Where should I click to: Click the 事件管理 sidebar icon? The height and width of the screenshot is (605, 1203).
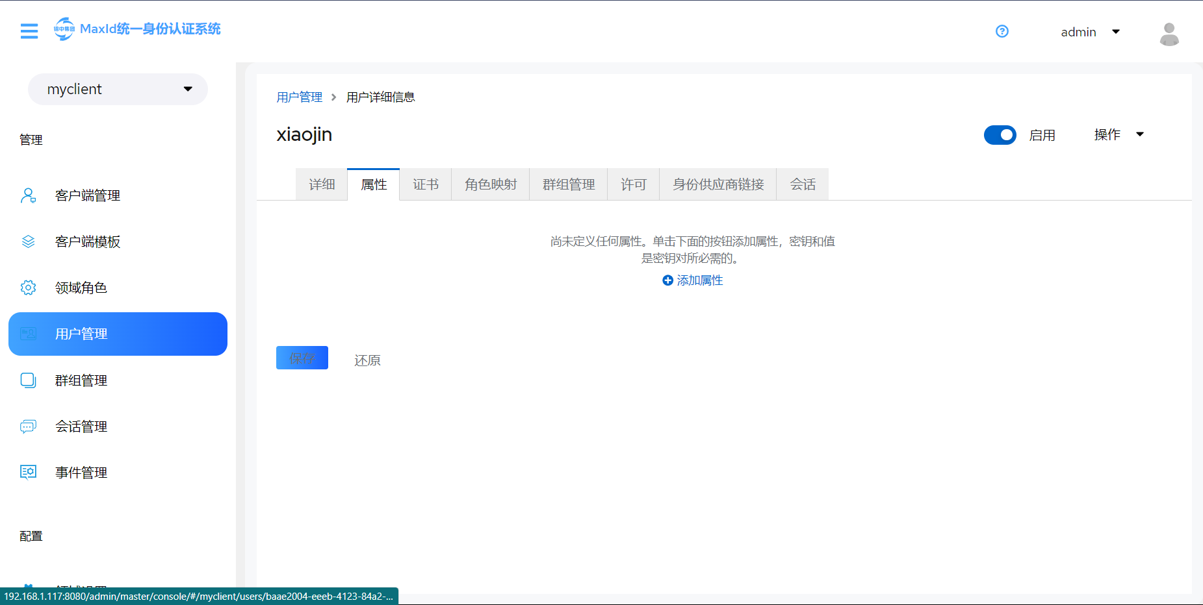[28, 472]
